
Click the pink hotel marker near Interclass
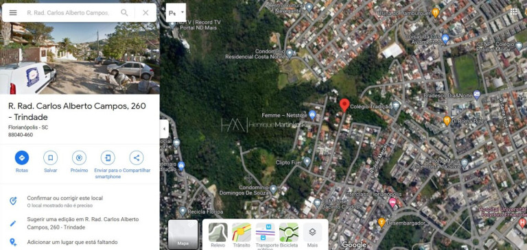click(x=392, y=202)
